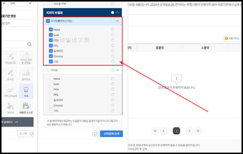Uncheck Gold under 치과임플란트

(x=51, y=35)
